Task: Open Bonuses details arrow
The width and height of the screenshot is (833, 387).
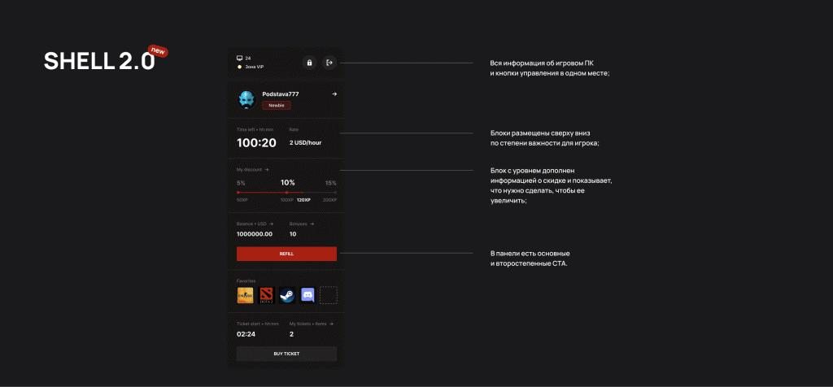Action: point(312,223)
